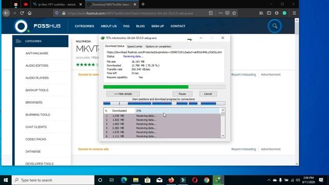The width and height of the screenshot is (329, 185).
Task: Click the sidebar CATEGORIES header
Action: 41,41
